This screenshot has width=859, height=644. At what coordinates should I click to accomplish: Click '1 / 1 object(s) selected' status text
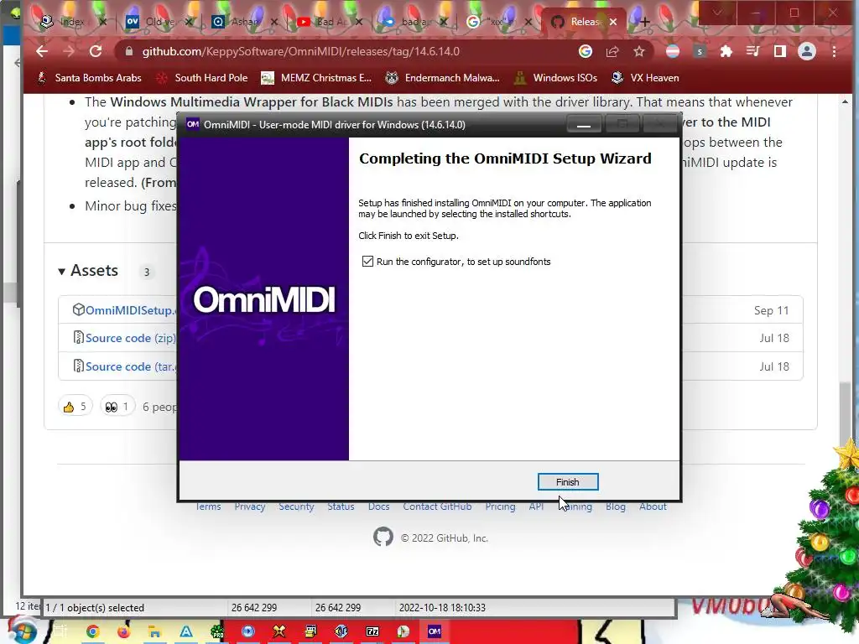point(95,608)
